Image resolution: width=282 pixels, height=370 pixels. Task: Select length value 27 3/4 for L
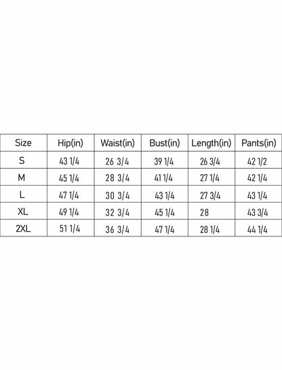tap(210, 196)
